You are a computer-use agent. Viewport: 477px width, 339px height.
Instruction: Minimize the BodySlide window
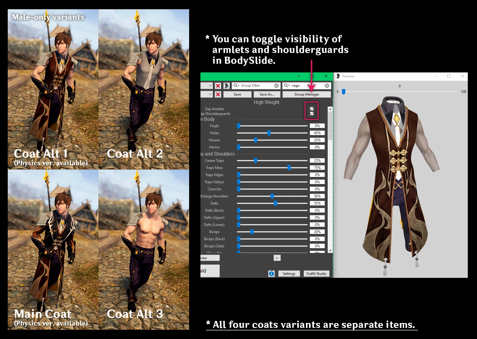pos(299,76)
